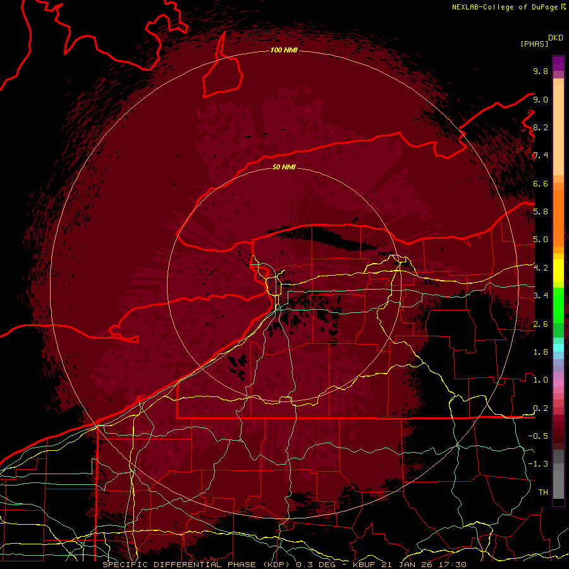Image resolution: width=569 pixels, height=569 pixels.
Task: Click the [PHAS] legend label
Action: click(x=534, y=44)
